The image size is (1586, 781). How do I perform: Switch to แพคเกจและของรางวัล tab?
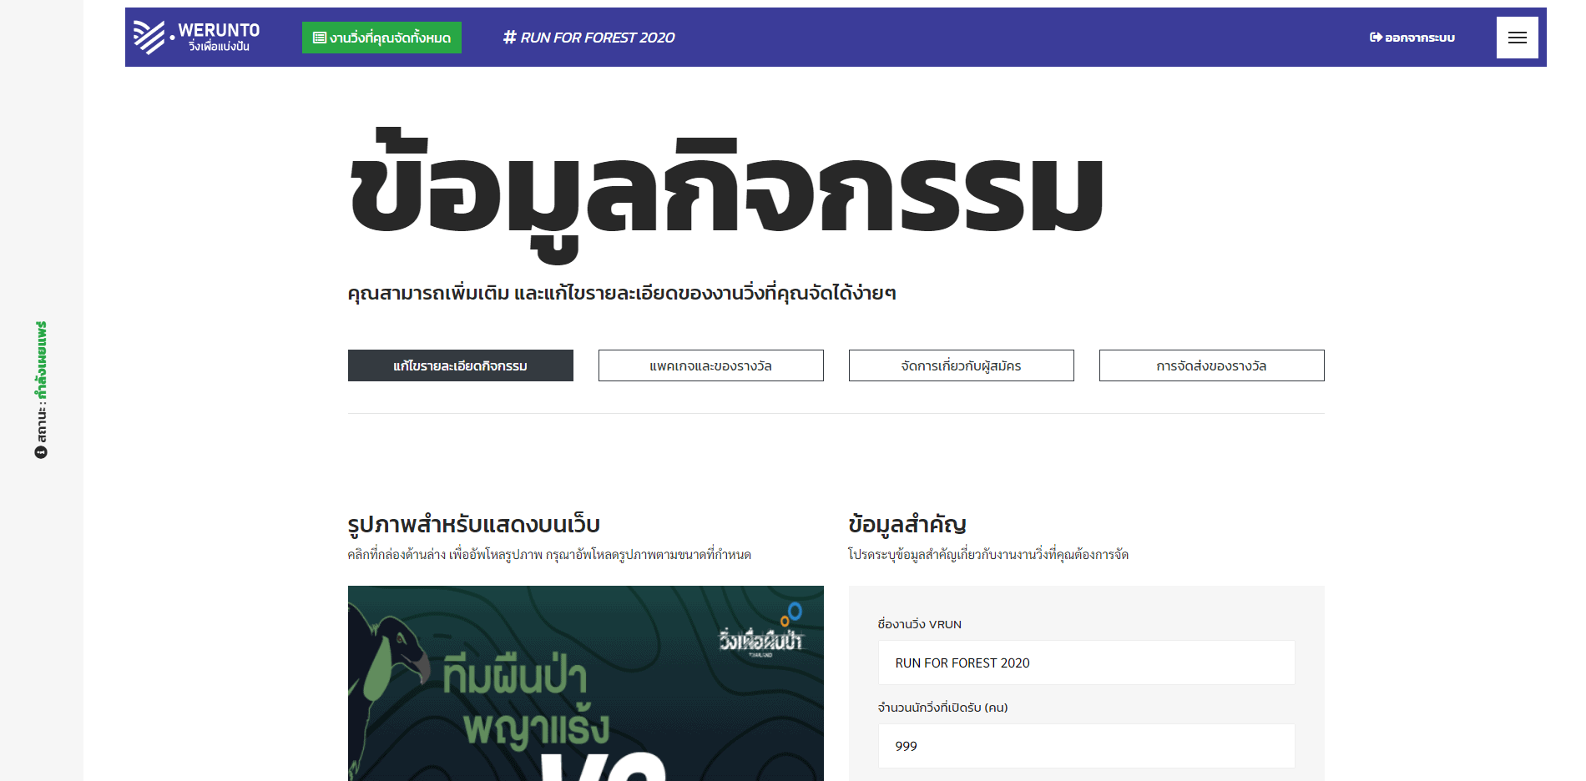pyautogui.click(x=711, y=365)
